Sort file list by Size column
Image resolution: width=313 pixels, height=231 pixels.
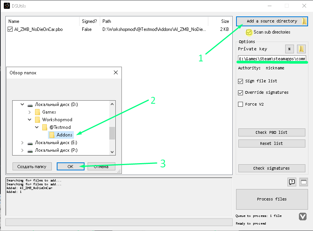pyautogui.click(x=220, y=21)
